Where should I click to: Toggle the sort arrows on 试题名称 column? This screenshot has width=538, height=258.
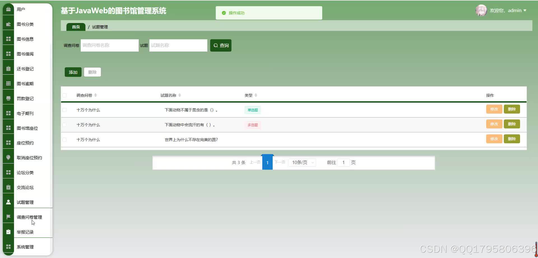[180, 95]
